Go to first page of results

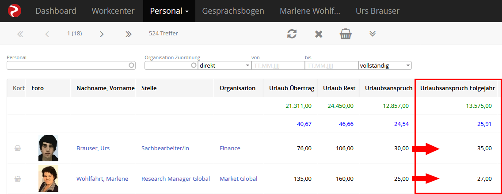click(20, 34)
